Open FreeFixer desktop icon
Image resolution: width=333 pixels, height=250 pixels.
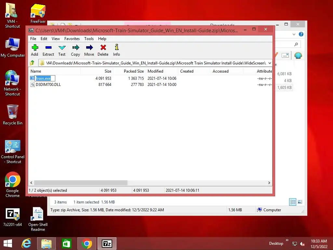tap(38, 14)
